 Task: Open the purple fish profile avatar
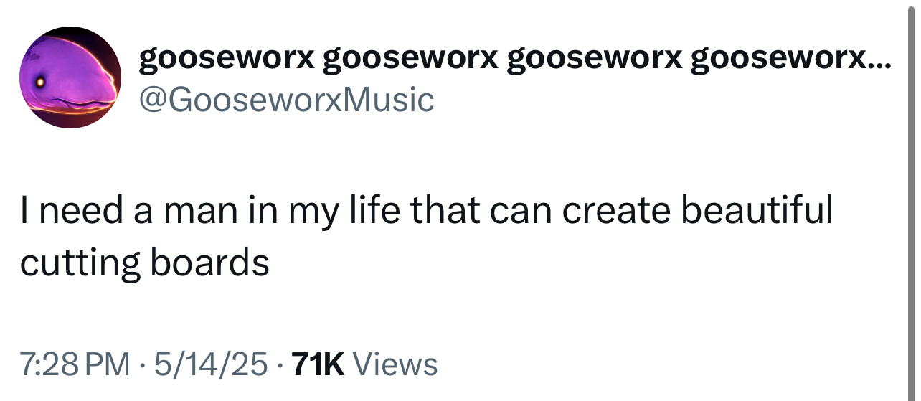coord(70,78)
